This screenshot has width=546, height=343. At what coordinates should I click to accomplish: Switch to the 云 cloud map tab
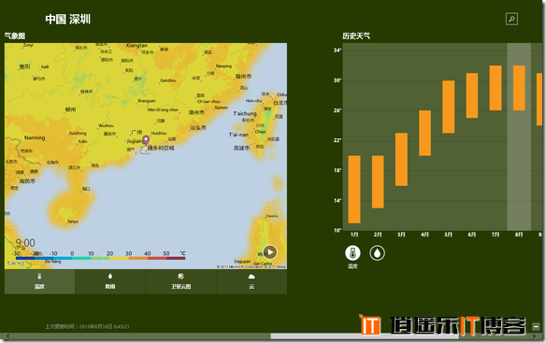[251, 281]
